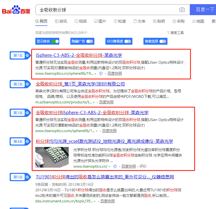Click the 保 shield icon beside www.lisenoptics.cn/

click(x=115, y=167)
